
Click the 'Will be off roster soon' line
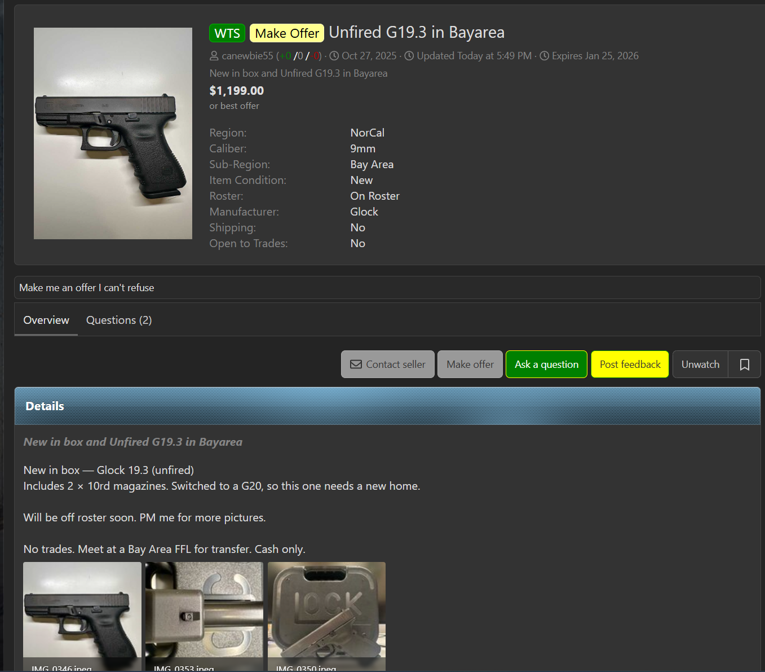click(145, 517)
